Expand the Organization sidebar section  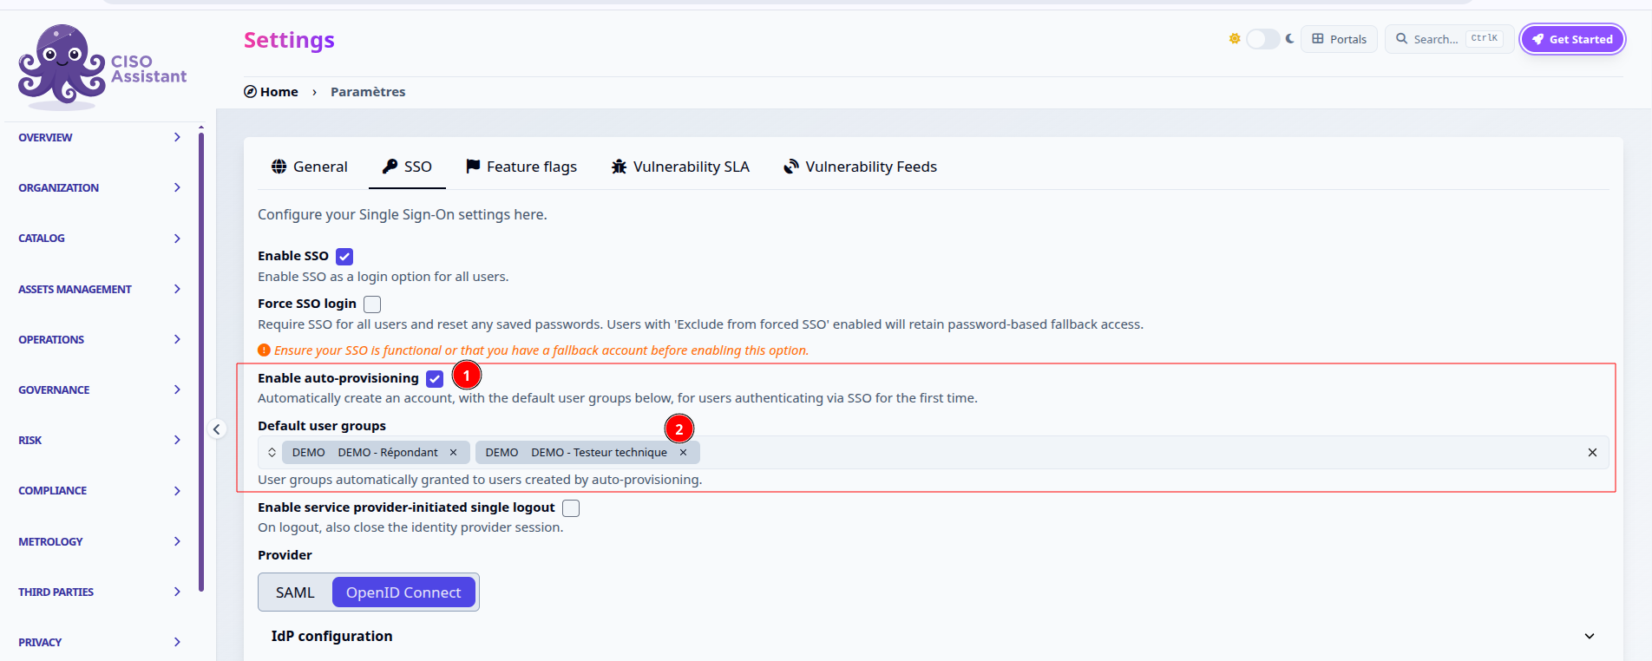(100, 188)
